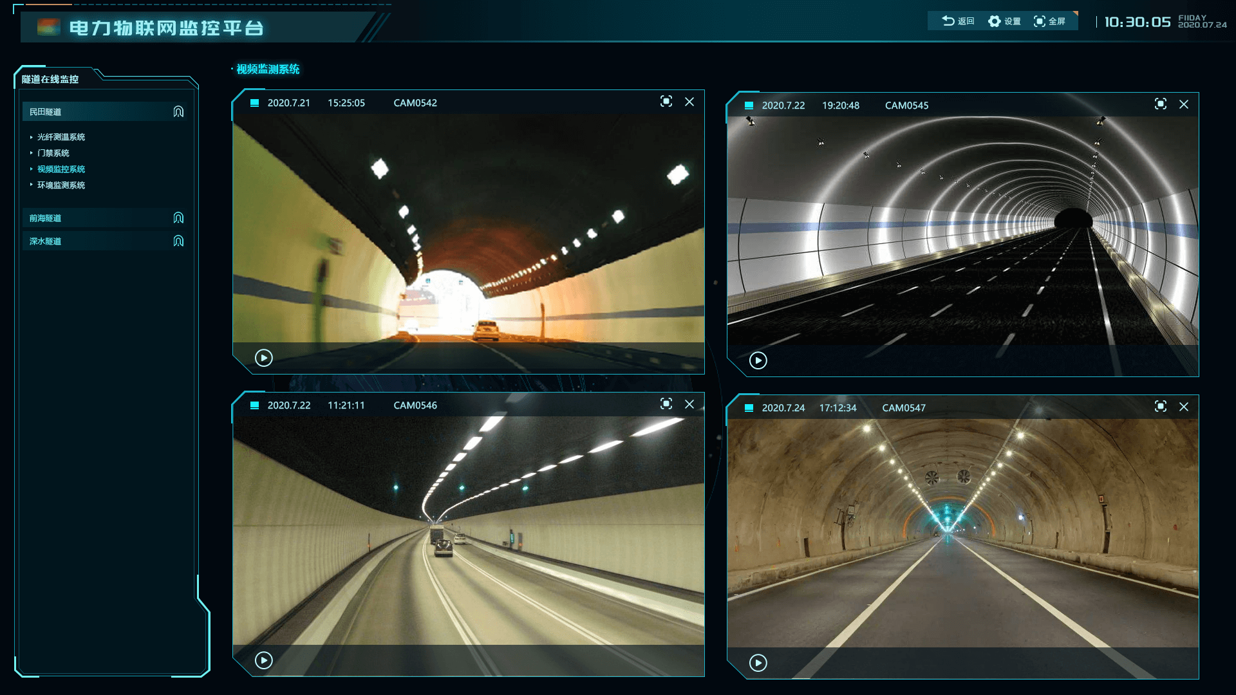
Task: Play the CAM0542 video feed
Action: coord(264,358)
